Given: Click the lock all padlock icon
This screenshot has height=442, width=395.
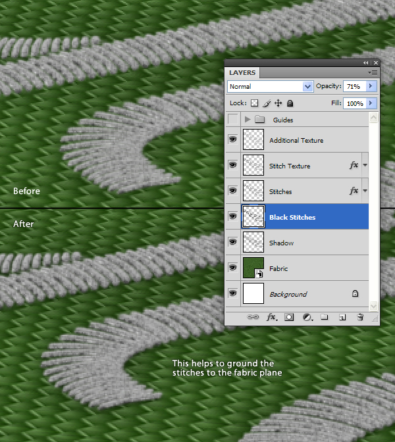Looking at the screenshot, I should pos(290,103).
